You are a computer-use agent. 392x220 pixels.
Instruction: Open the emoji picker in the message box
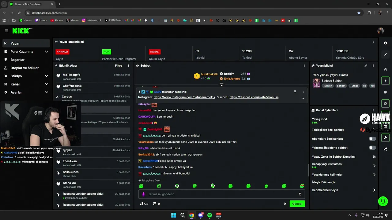300,194
